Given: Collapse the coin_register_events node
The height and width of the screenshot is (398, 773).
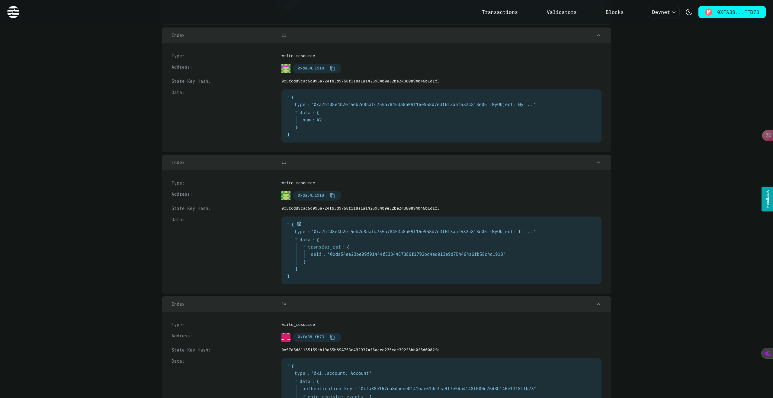Looking at the screenshot, I should pyautogui.click(x=305, y=396).
